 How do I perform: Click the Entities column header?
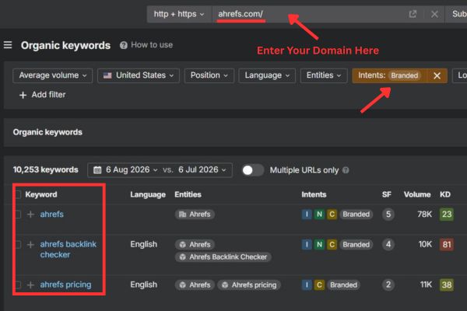click(188, 194)
